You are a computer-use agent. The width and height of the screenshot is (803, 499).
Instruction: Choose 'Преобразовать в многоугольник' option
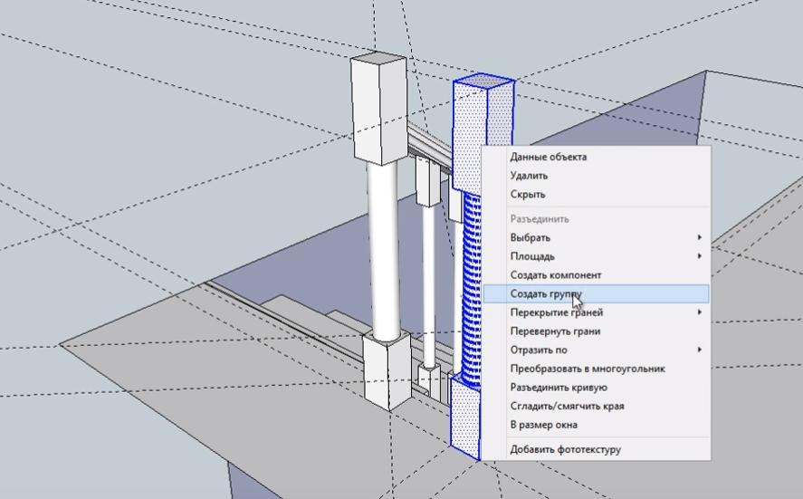[x=587, y=369]
